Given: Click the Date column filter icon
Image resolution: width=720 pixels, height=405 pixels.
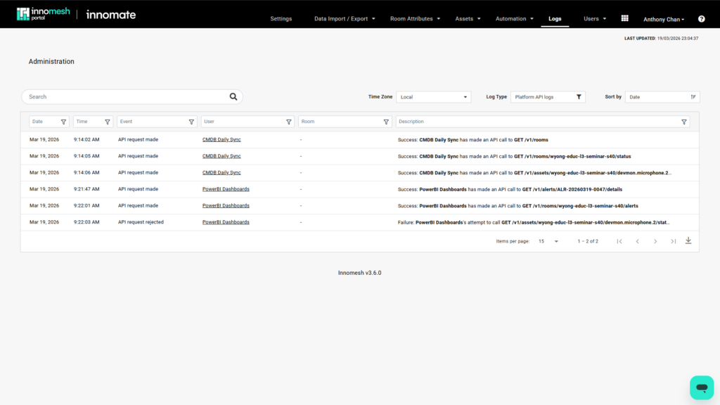Looking at the screenshot, I should click(63, 122).
